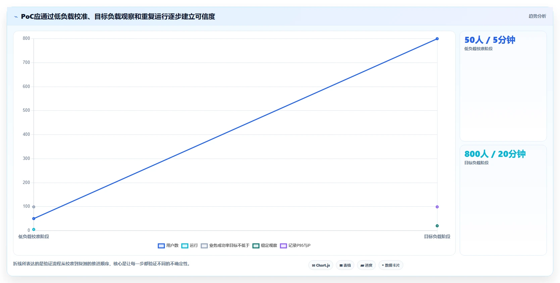Screen dimensions: 560x283
Task: Click the 用户数 data point at 50
Action: pyautogui.click(x=34, y=219)
